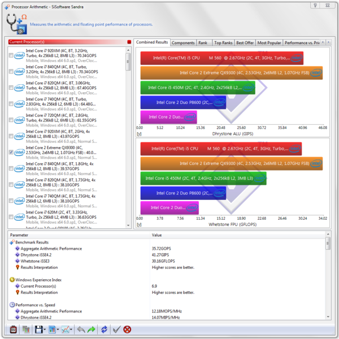Open the Performance vs. Price tab
Image resolution: width=339 pixels, height=339 pixels.
coord(302,43)
